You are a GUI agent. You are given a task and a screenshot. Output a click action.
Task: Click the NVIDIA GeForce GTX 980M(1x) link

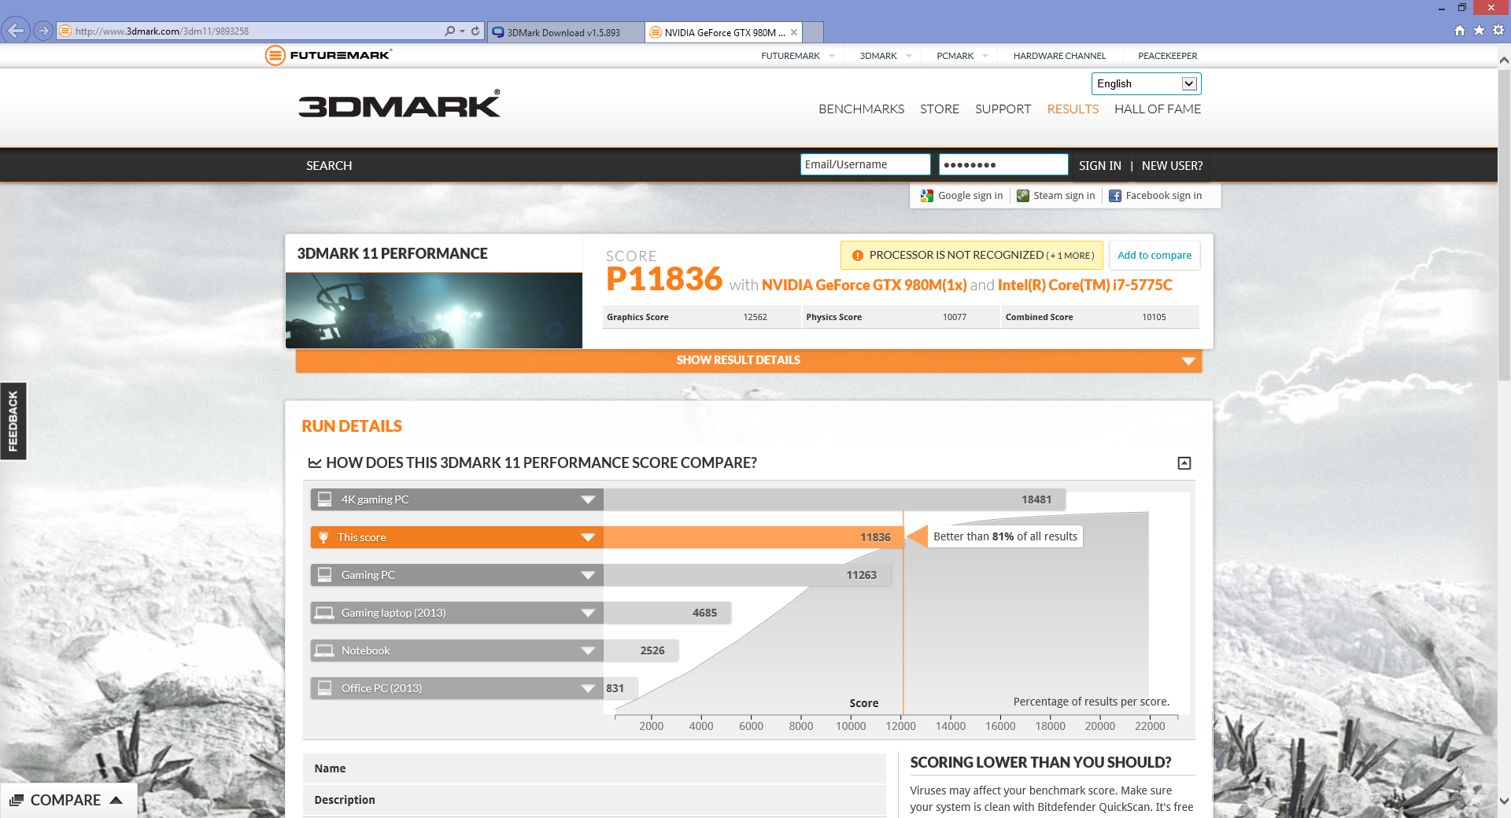(864, 286)
